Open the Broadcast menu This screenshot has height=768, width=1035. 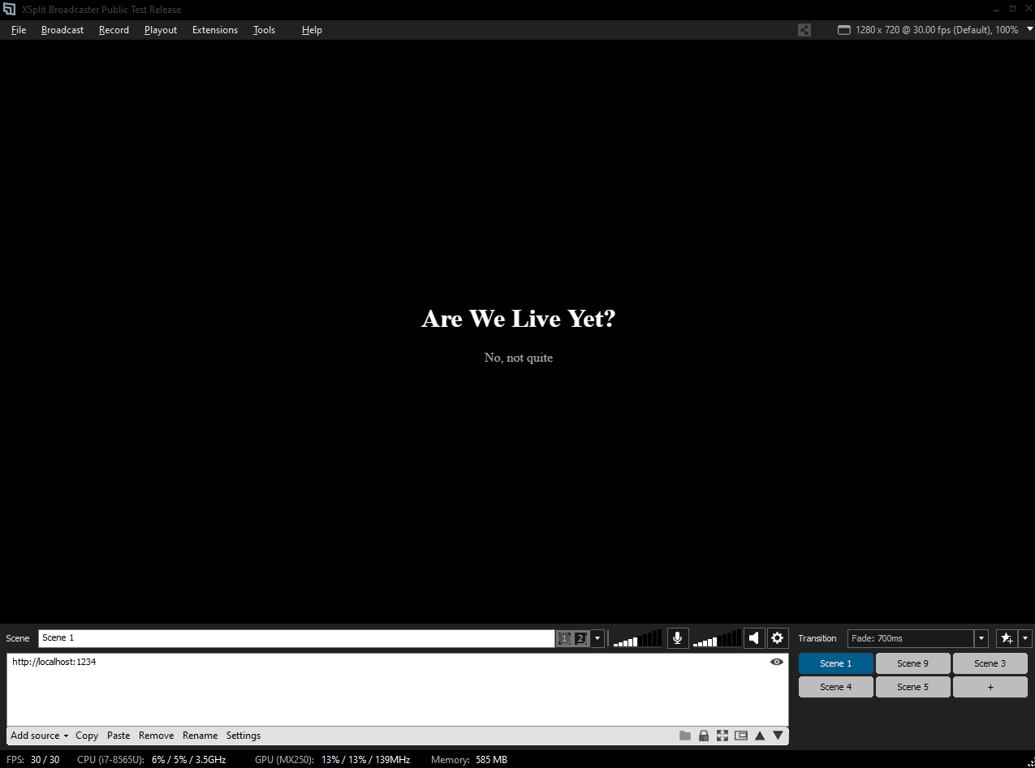pos(63,30)
